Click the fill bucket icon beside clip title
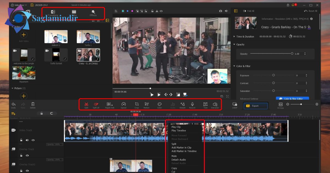 pos(309,27)
